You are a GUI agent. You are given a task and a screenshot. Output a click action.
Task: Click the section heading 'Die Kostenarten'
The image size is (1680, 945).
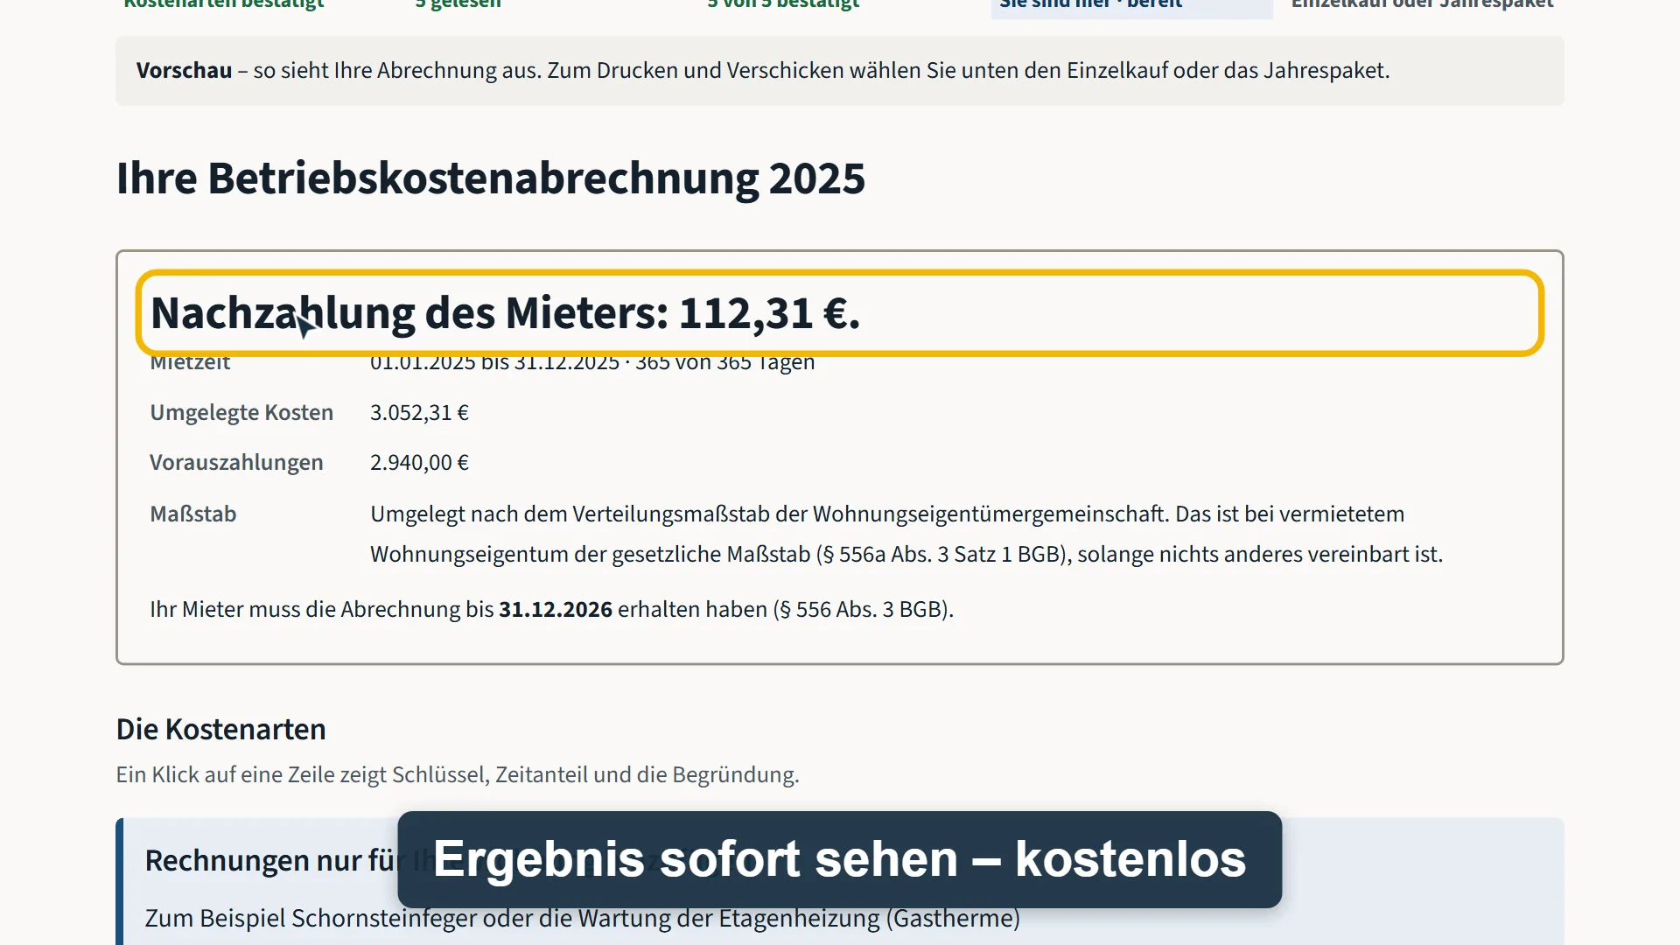221,729
